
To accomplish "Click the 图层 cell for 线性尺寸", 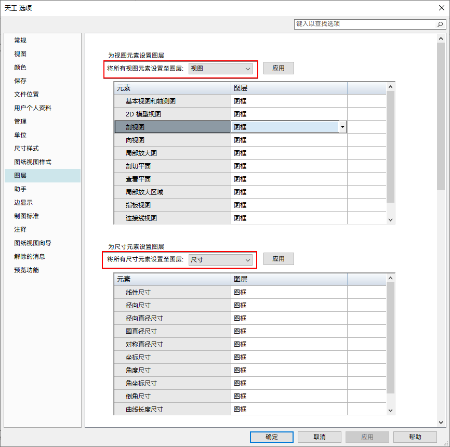I will [x=288, y=293].
